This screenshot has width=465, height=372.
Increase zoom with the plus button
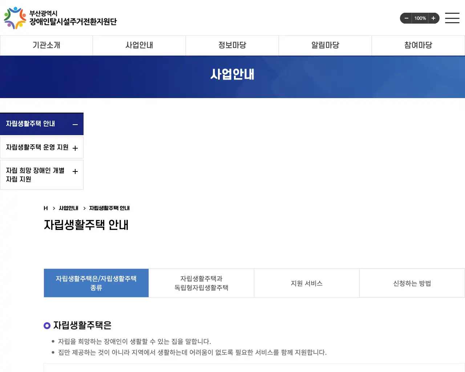coord(433,18)
